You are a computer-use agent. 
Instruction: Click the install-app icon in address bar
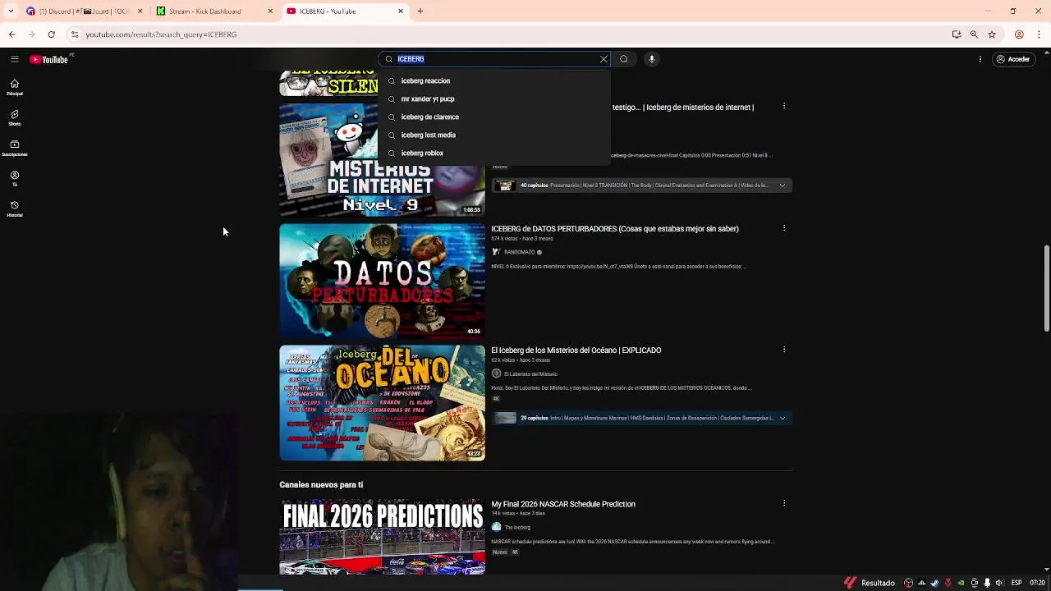pos(957,34)
